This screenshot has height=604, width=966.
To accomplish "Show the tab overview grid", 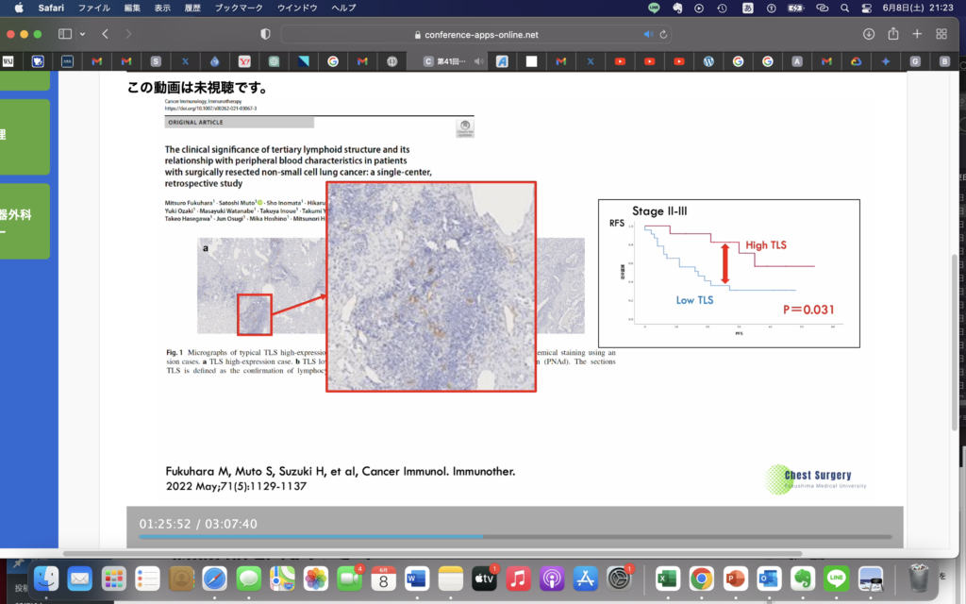I will (x=942, y=34).
